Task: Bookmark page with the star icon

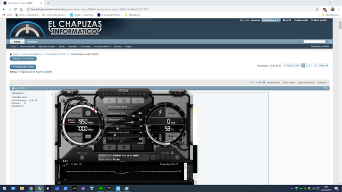Action: 317,10
